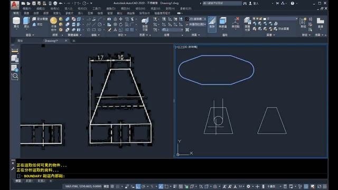Open the AutoCAD application menu button

[x=15, y=5]
